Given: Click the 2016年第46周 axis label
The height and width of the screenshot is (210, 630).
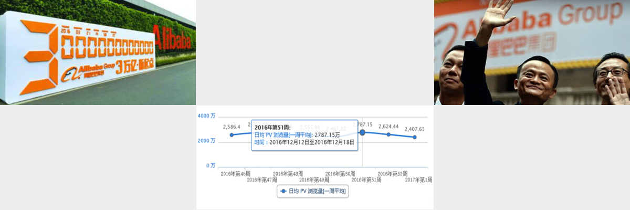Looking at the screenshot, I should (235, 174).
